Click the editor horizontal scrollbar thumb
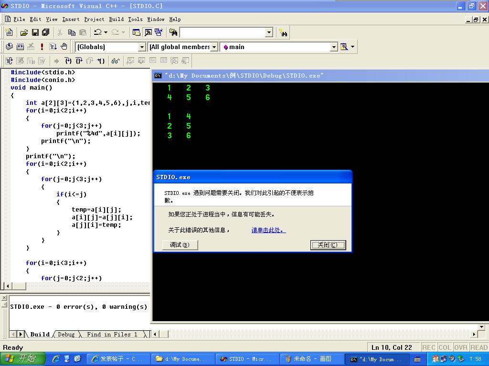This screenshot has height=366, width=489. (19, 286)
